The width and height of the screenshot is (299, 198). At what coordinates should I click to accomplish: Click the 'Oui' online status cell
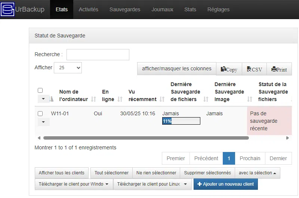[98, 114]
